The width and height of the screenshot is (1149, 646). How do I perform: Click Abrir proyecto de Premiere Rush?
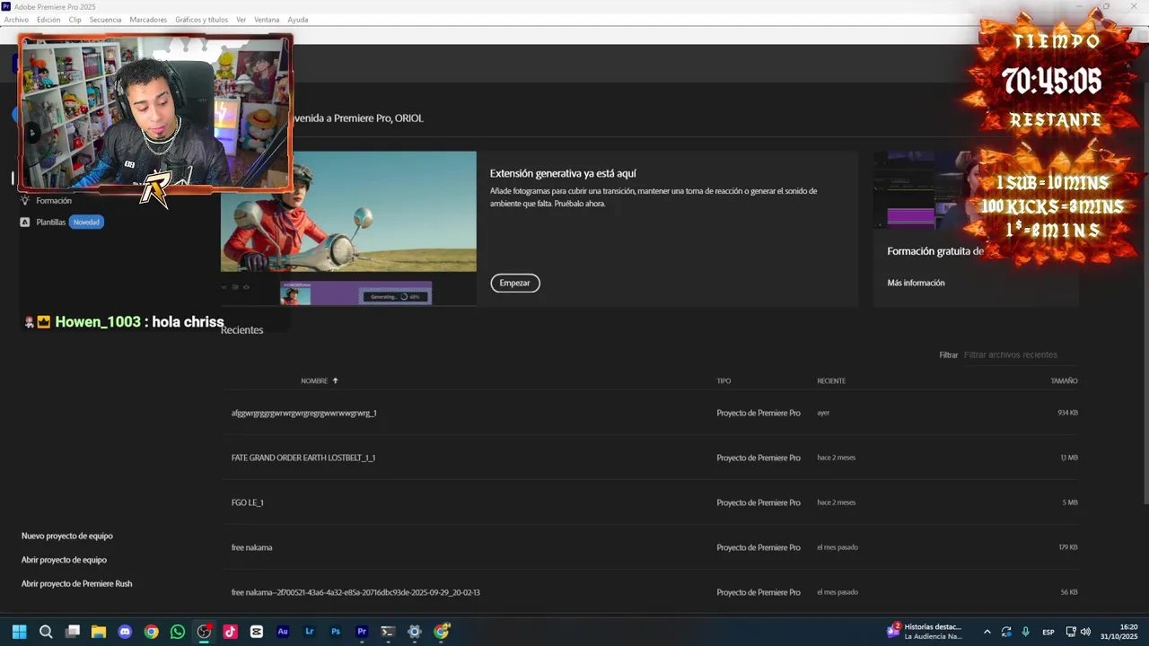tap(76, 583)
